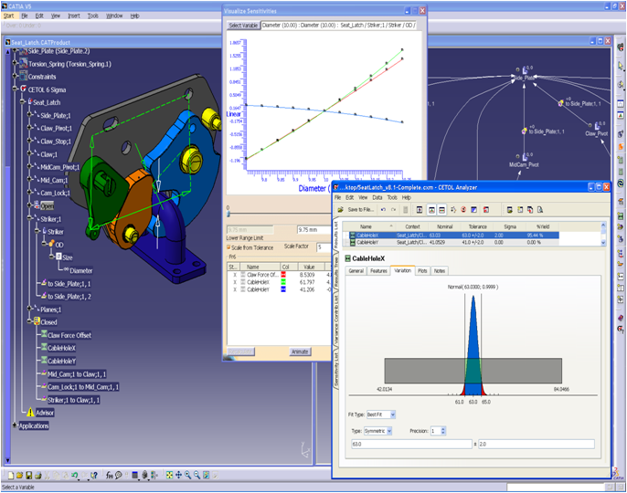Select the CableHoleY row in results list
The image size is (627, 493).
coord(453,243)
